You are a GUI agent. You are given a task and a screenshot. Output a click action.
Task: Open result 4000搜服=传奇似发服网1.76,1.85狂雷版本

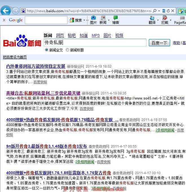pyautogui.click(x=58, y=173)
